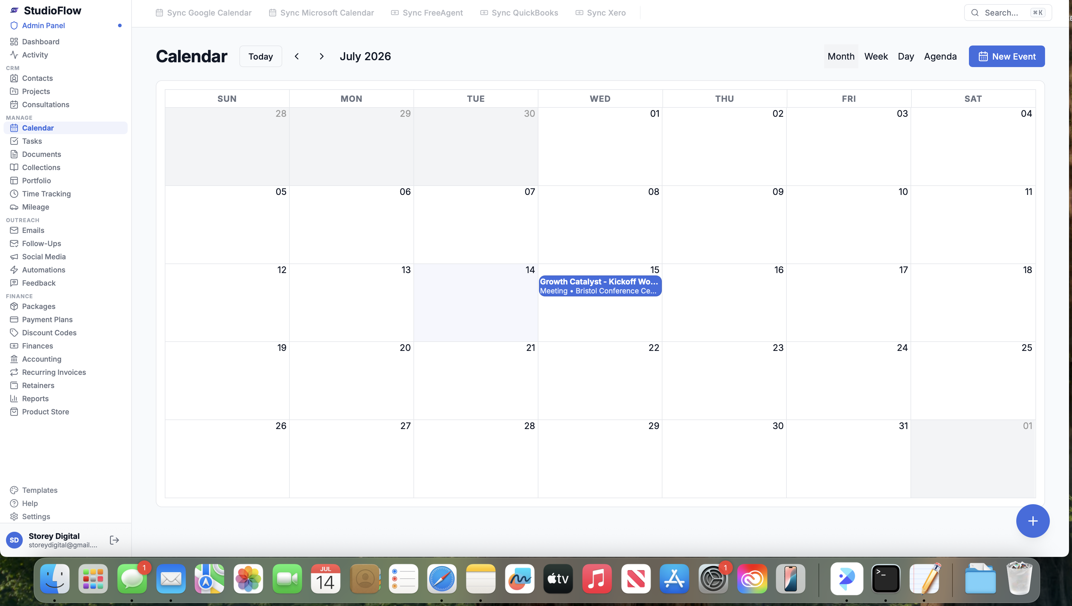Switch to Week view

876,56
